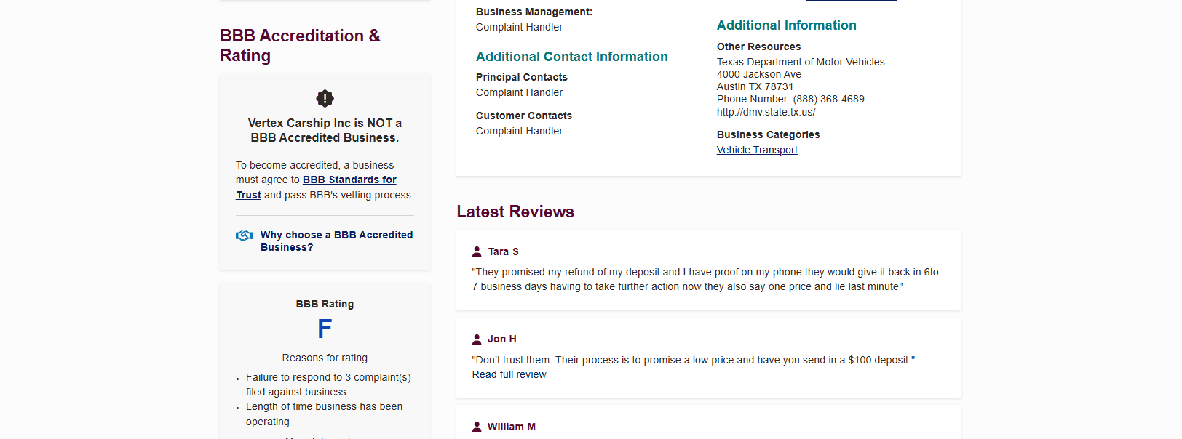
Task: Click the Latest Reviews heading
Action: click(x=515, y=212)
